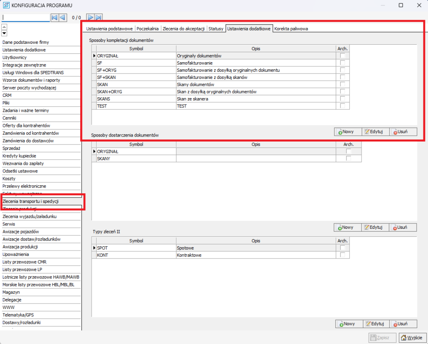Viewport: 428px width, 344px height.
Task: Click Usuń under Sposoby kompletacji dokumentów
Action: pyautogui.click(x=403, y=132)
